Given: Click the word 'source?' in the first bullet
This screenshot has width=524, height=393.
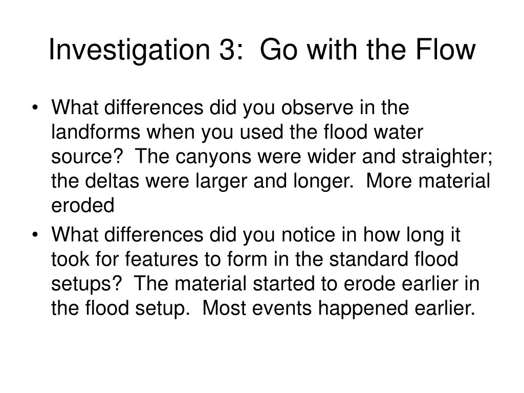Looking at the screenshot, I should coord(88,157).
